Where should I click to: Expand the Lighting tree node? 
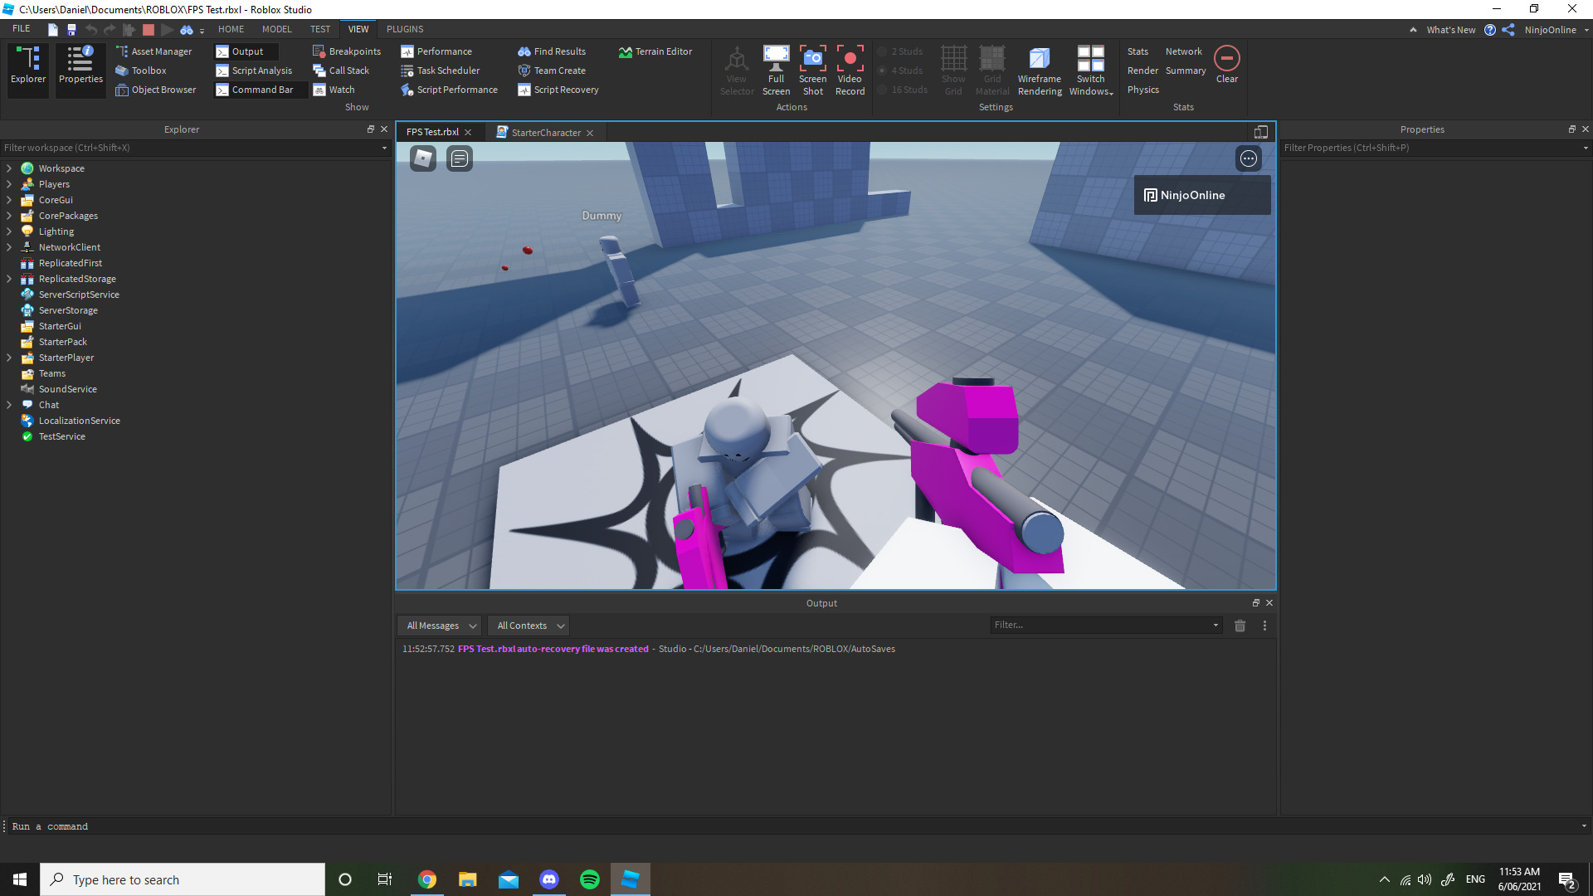click(x=9, y=231)
